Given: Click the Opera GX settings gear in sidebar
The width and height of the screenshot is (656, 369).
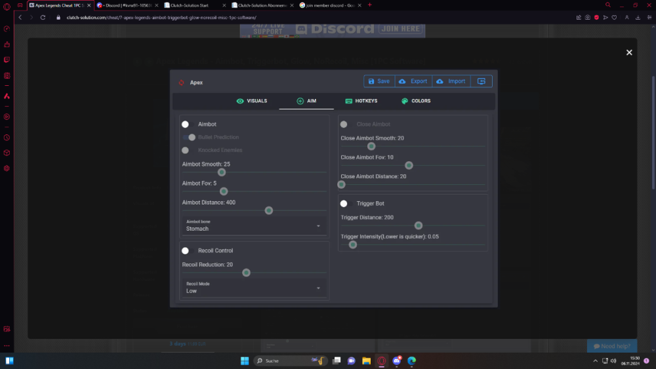Looking at the screenshot, I should tap(7, 168).
